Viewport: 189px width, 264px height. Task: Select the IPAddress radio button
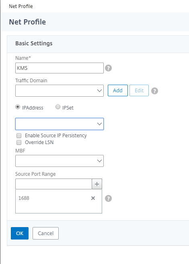pyautogui.click(x=18, y=107)
